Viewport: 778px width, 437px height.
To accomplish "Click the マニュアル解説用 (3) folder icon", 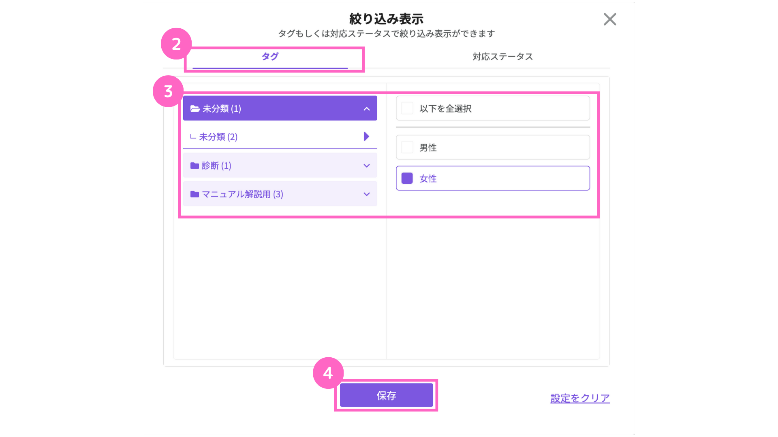I will pyautogui.click(x=194, y=194).
